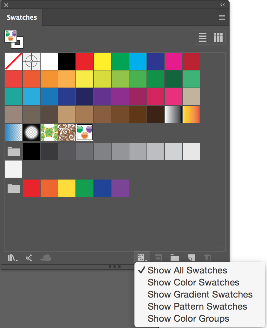Select the None swatch with red slash
The width and height of the screenshot is (267, 328).
click(14, 61)
